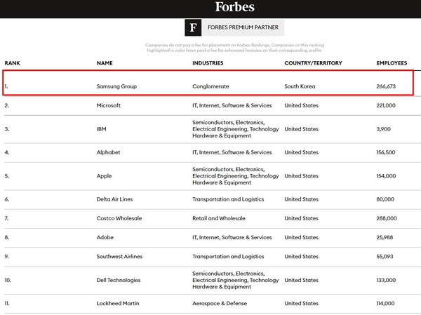
Task: Click Lockheed Martin's employee count 114,000
Action: tap(385, 304)
